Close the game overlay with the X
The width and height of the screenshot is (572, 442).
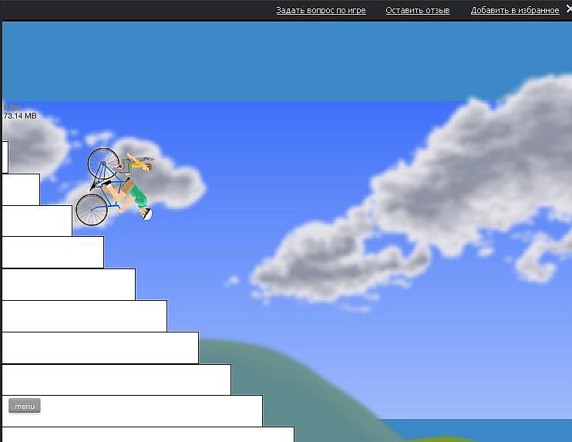coord(569,8)
